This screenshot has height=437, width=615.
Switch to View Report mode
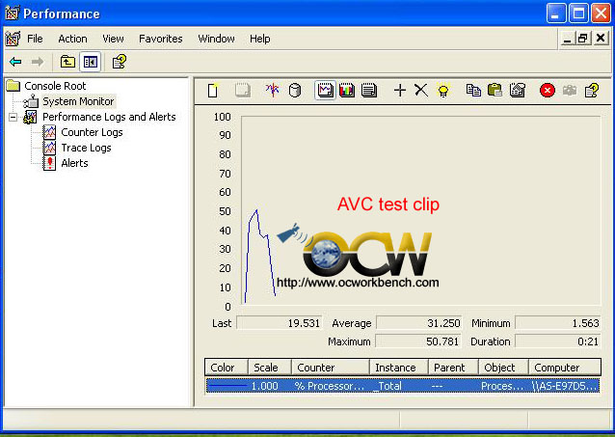369,91
